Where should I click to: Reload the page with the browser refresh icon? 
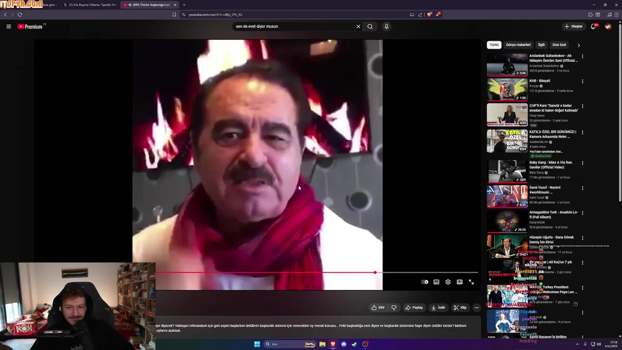click(20, 15)
